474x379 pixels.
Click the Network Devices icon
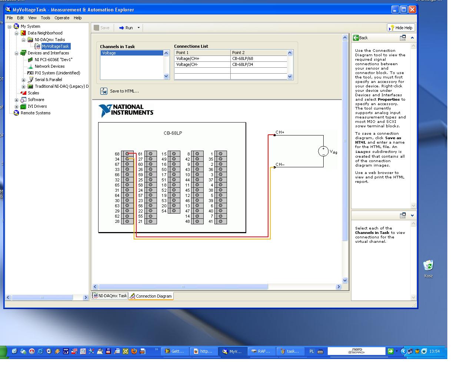(30, 66)
